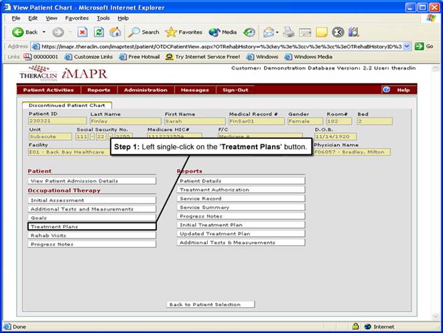Click the browser Stop icon

(x=82, y=32)
